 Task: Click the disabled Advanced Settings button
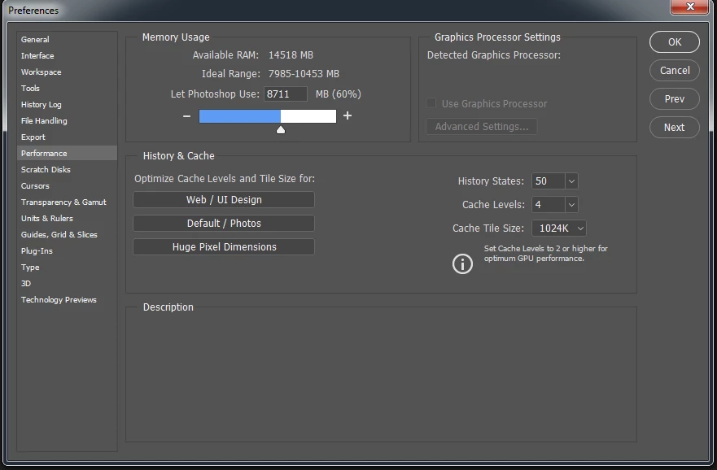(482, 127)
